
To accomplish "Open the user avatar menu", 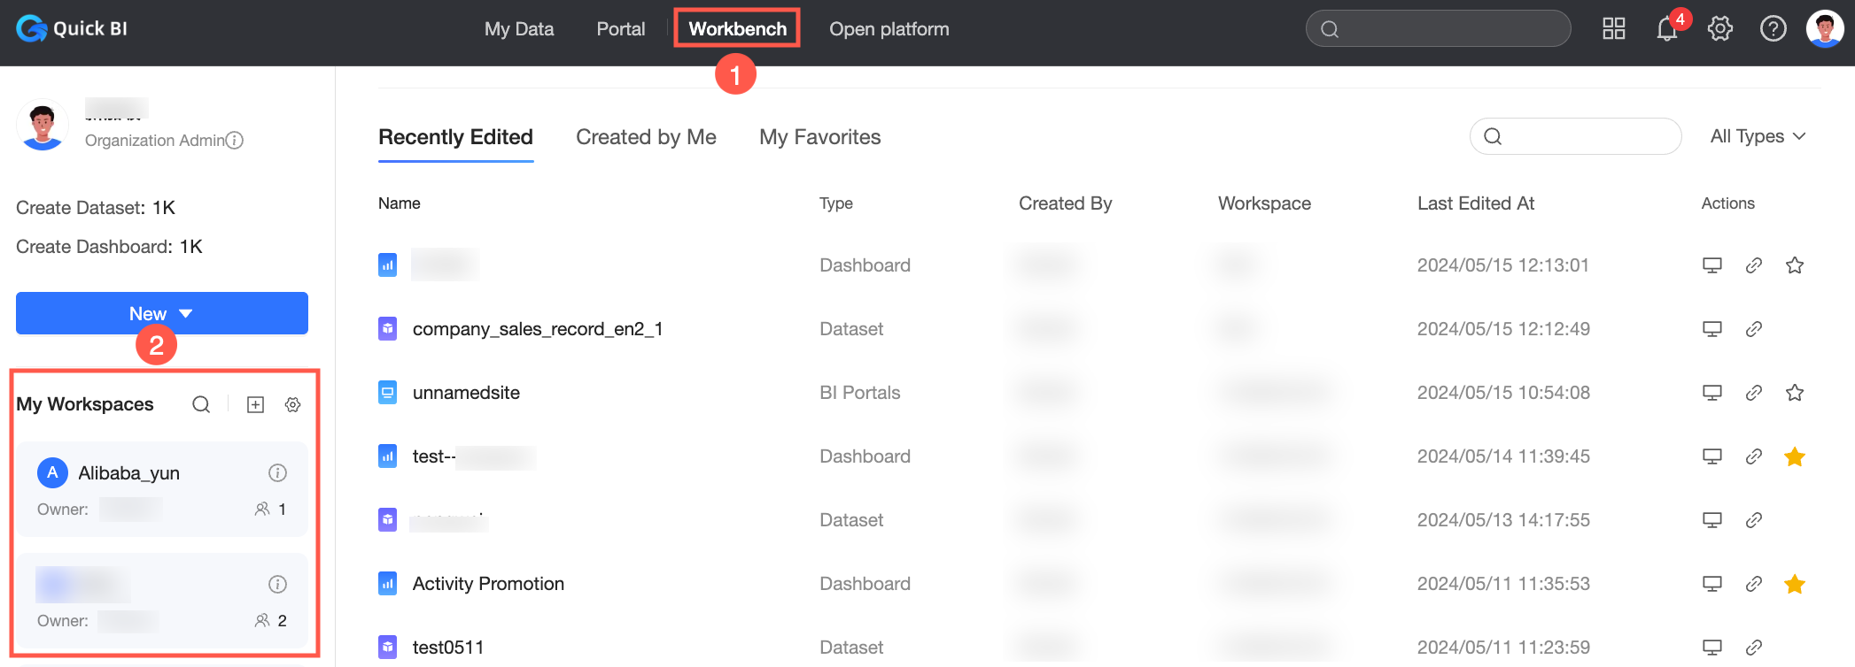I will tap(1825, 29).
